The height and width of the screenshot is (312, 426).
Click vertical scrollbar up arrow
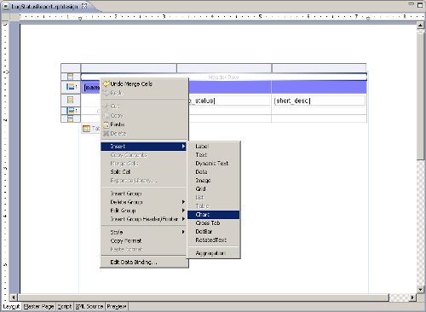coord(420,26)
